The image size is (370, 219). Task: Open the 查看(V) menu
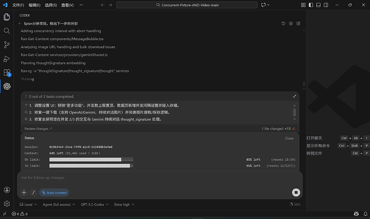tap(67, 5)
